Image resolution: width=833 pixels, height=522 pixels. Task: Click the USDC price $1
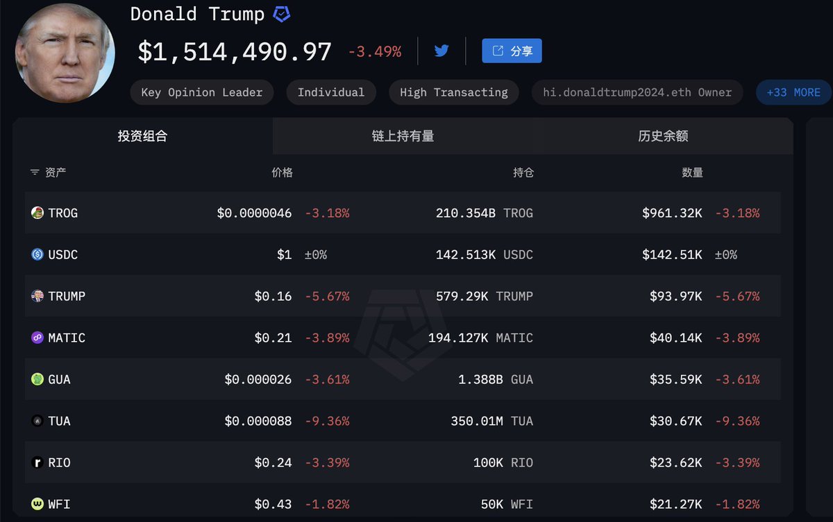pyautogui.click(x=285, y=254)
